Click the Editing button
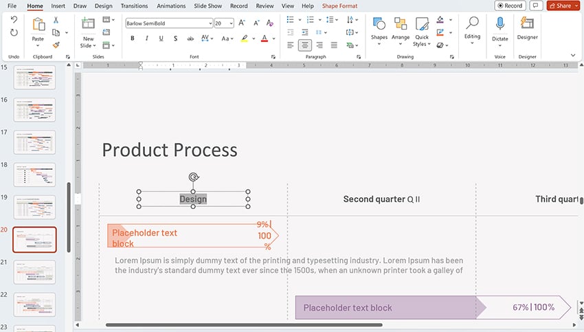The image size is (584, 332). tap(472, 27)
